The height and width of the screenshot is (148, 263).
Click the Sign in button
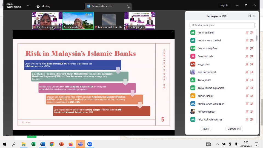coord(224,5)
